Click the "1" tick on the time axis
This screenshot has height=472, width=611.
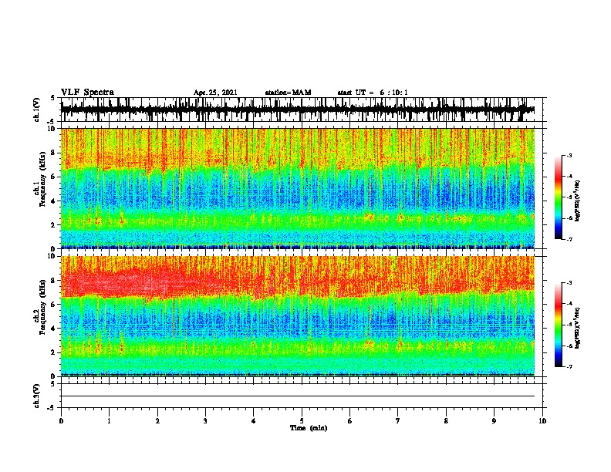tap(109, 421)
